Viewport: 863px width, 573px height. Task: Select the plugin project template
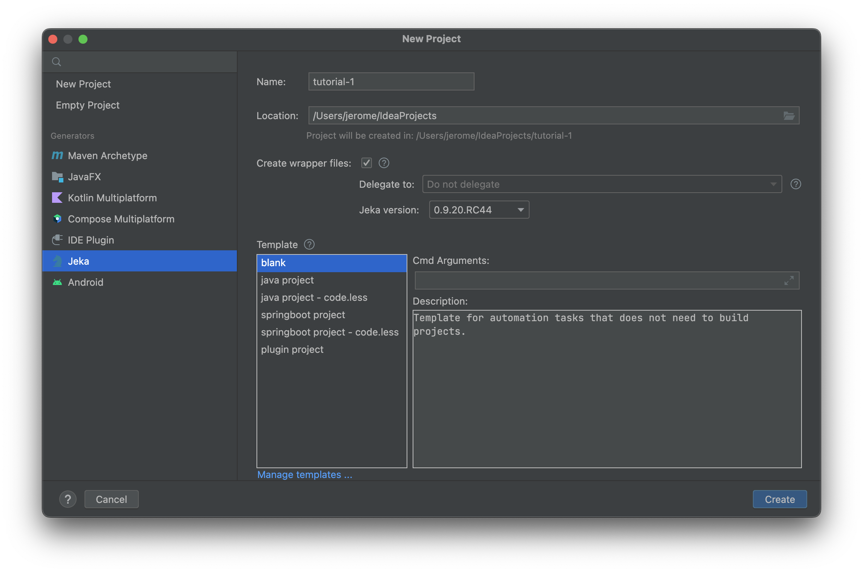332,349
